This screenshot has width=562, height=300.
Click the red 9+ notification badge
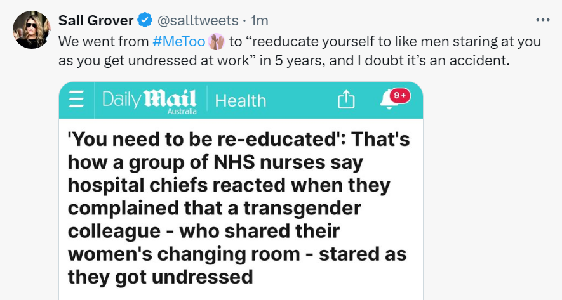(x=401, y=95)
